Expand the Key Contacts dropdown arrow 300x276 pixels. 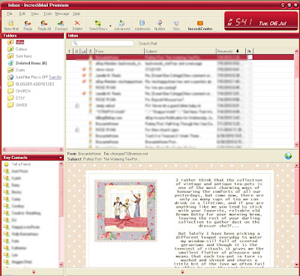pos(60,157)
